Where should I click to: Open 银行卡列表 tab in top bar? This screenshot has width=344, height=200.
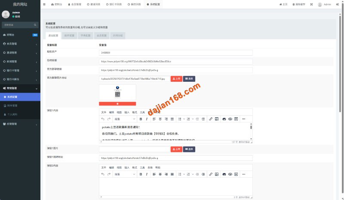coord(114,4)
